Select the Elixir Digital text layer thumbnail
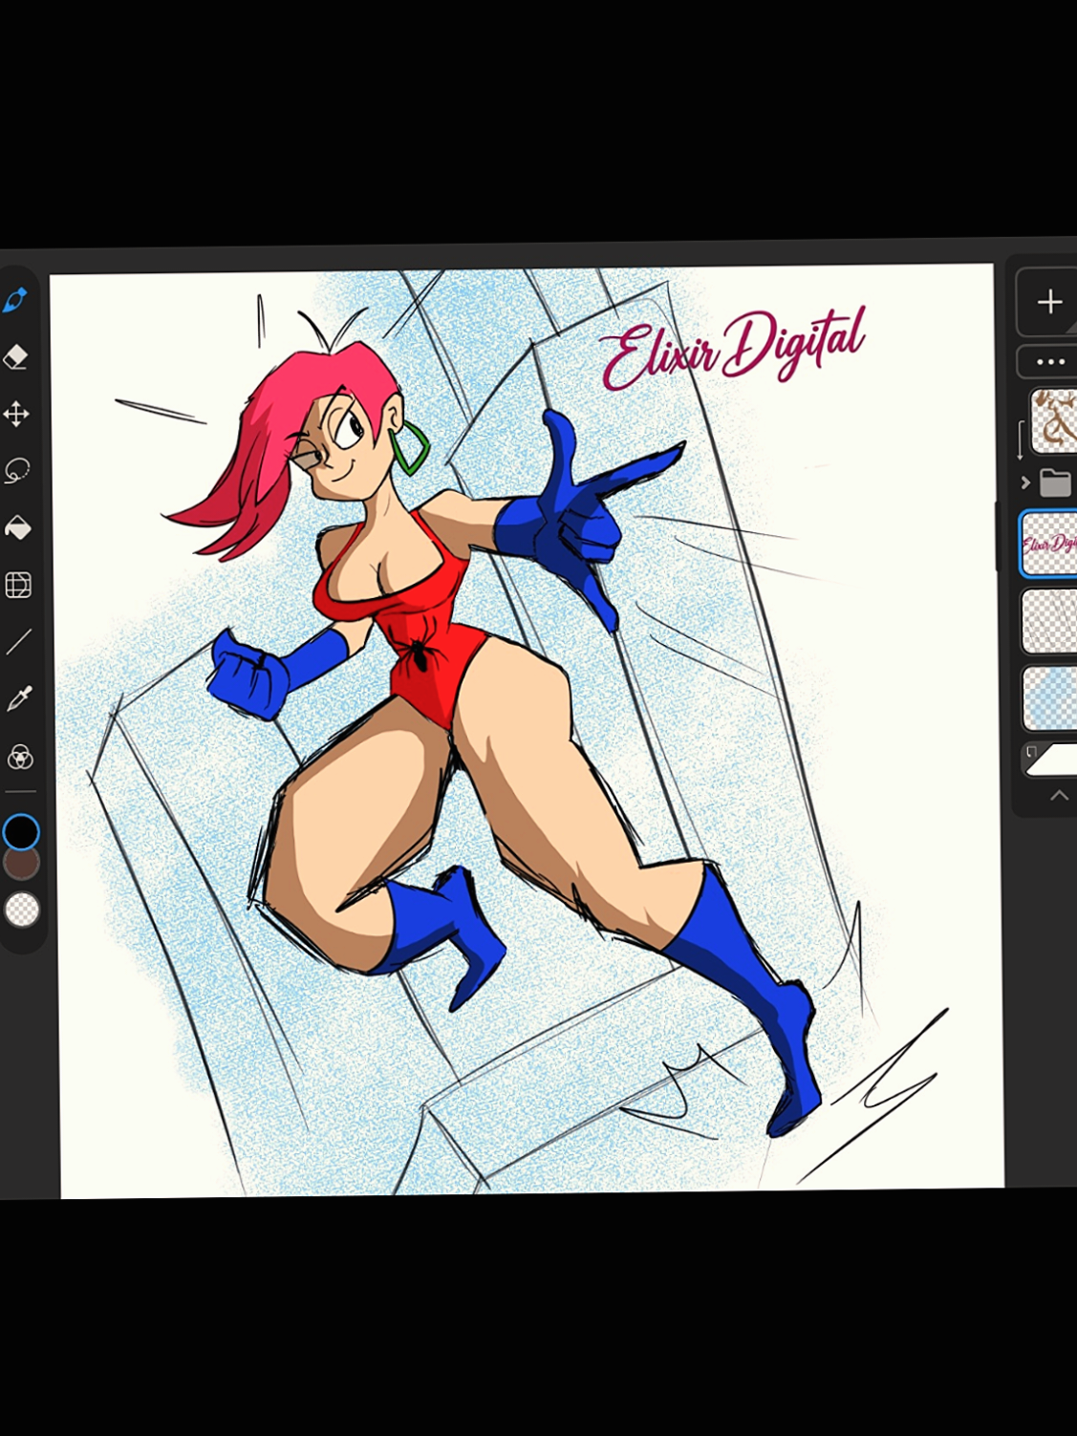The image size is (1077, 1436). [1049, 544]
